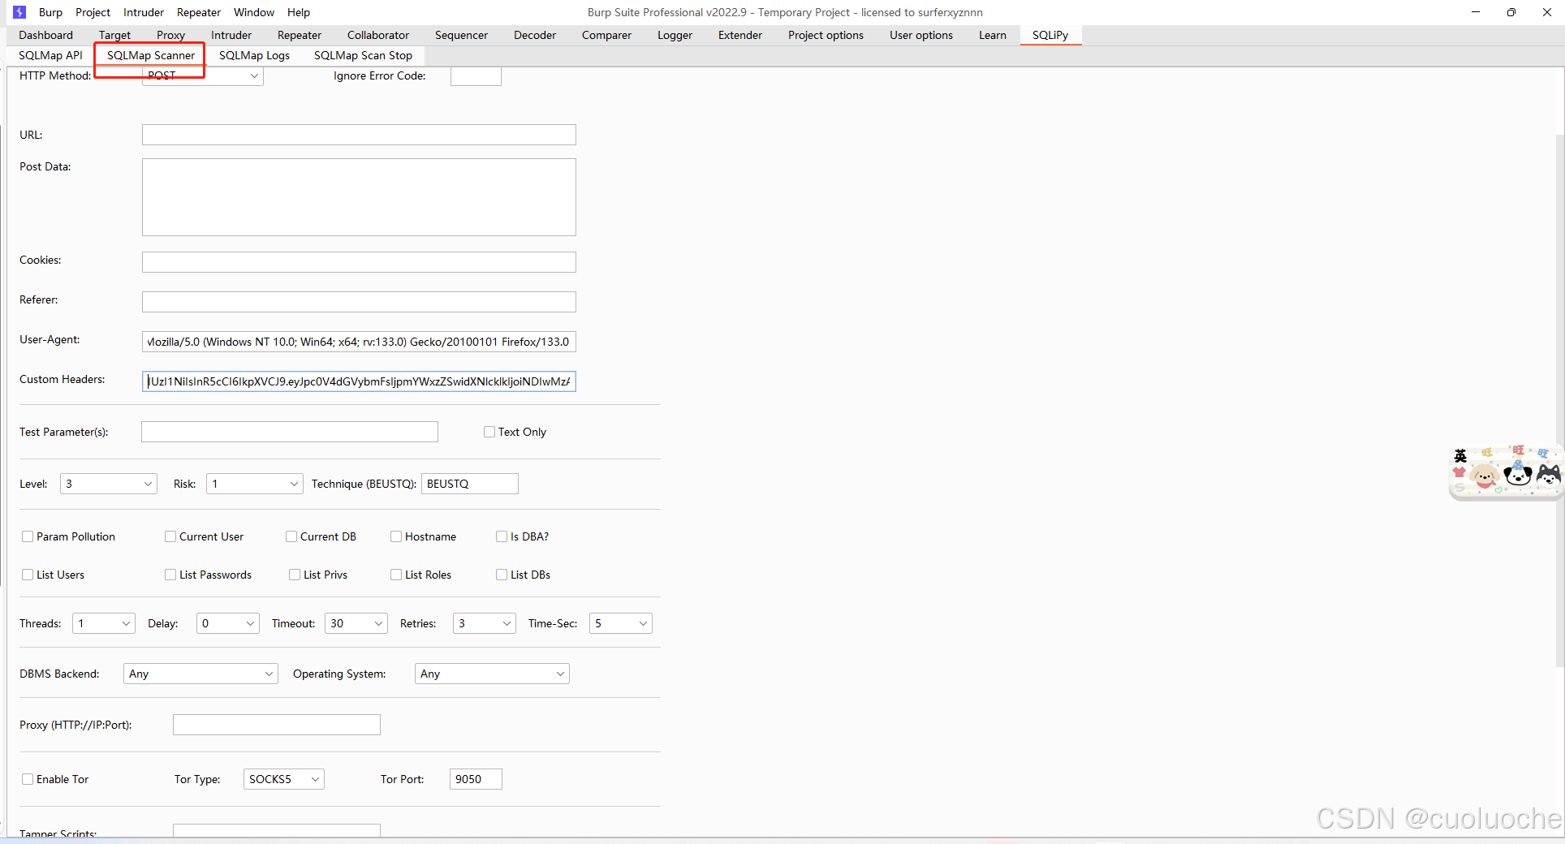1565x844 pixels.
Task: Expand the Threads dropdown
Action: coord(104,623)
